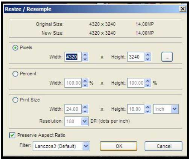The height and width of the screenshot is (160, 190).
Task: Select the Print Size radio button
Action: point(15,100)
